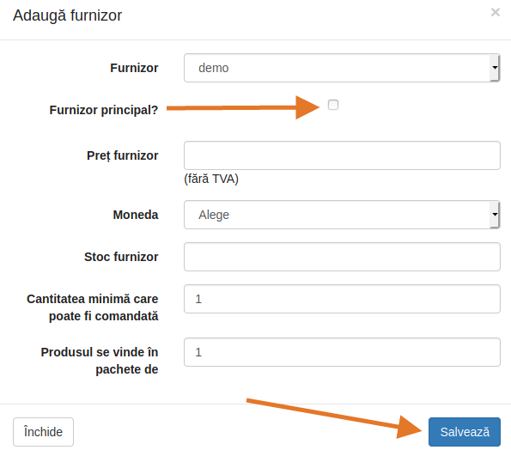Focus the Preț furnizor input field
The height and width of the screenshot is (450, 511).
(x=342, y=155)
